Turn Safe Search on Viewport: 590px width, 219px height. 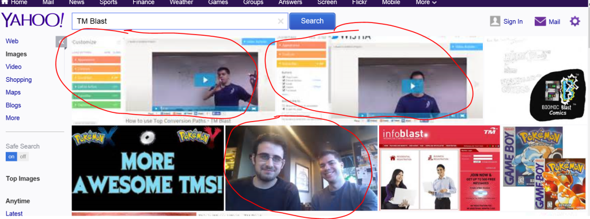point(12,157)
